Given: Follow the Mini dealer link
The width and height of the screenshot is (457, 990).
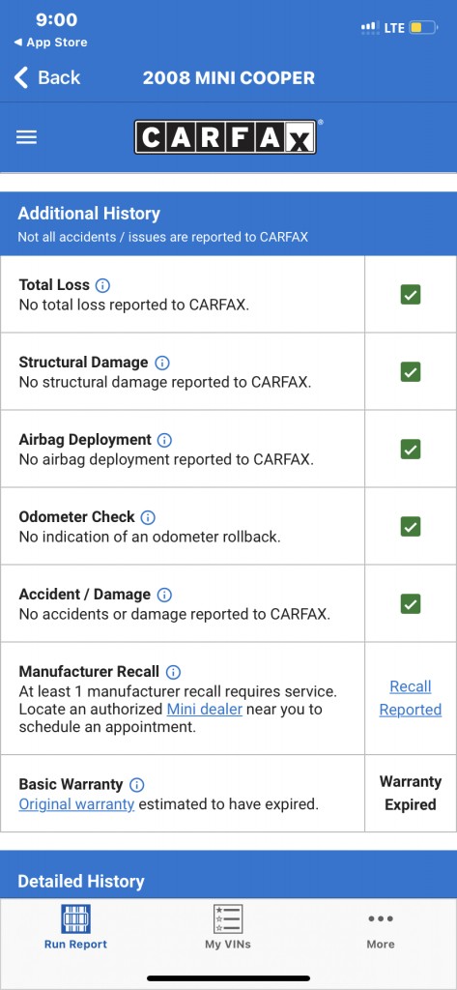Looking at the screenshot, I should point(205,709).
